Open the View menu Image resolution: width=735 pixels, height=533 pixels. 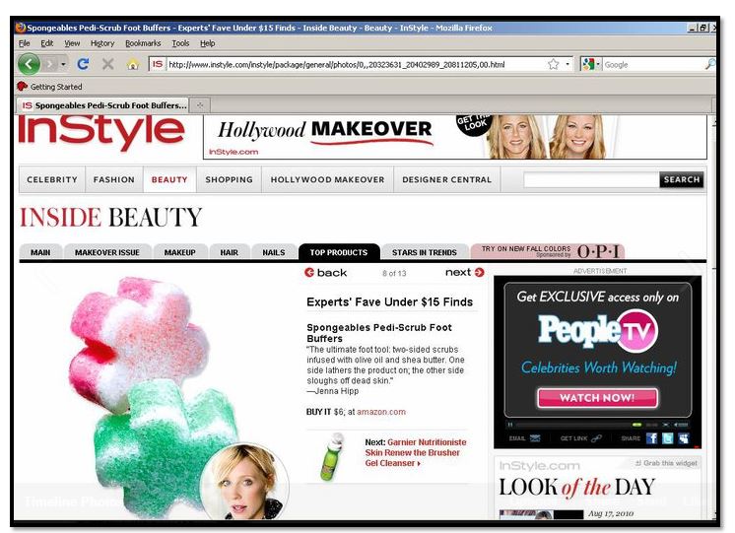tap(72, 43)
